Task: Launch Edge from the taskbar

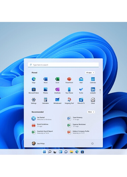Action: click(x=77, y=152)
